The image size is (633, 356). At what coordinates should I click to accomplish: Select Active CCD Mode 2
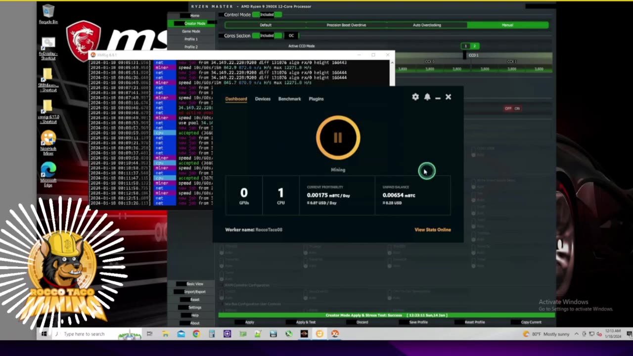(474, 46)
